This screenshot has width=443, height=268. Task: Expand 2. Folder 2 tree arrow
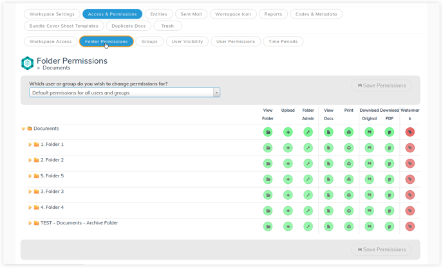tap(30, 160)
